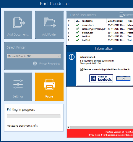Open the Printer Properties link
133x142 pixels.
pos(50,63)
